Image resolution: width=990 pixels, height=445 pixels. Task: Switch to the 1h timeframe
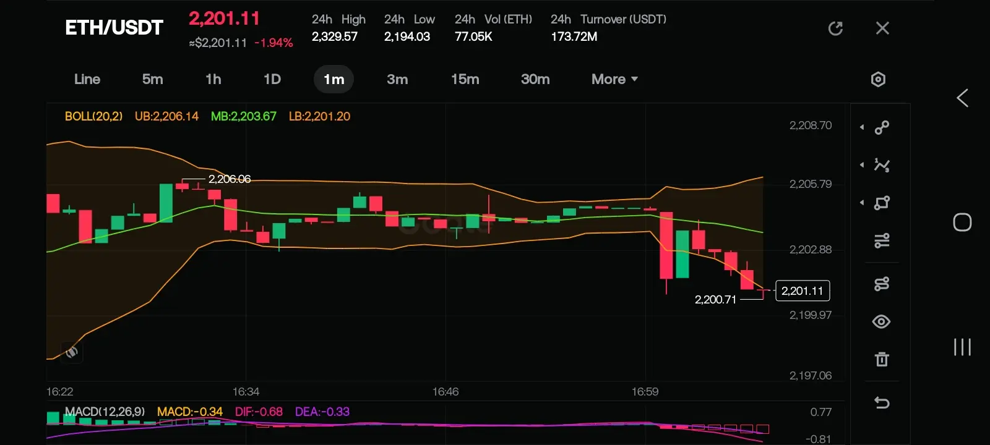213,79
